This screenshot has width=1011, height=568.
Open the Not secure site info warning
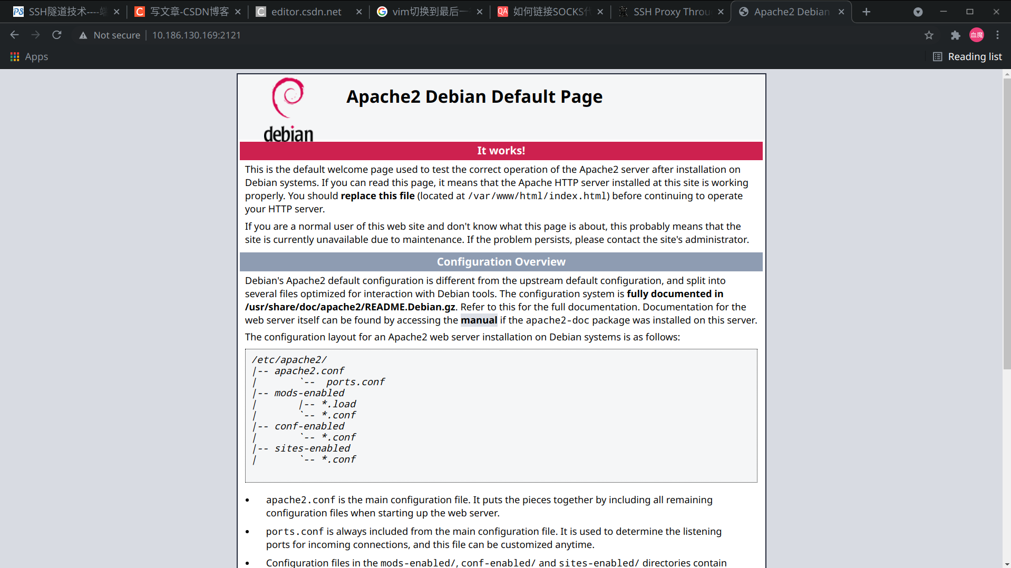point(110,35)
